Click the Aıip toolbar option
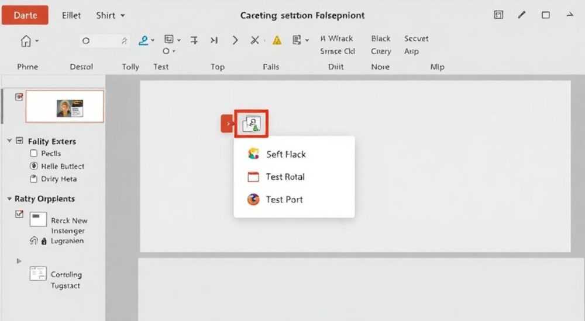The width and height of the screenshot is (585, 321). pos(411,51)
